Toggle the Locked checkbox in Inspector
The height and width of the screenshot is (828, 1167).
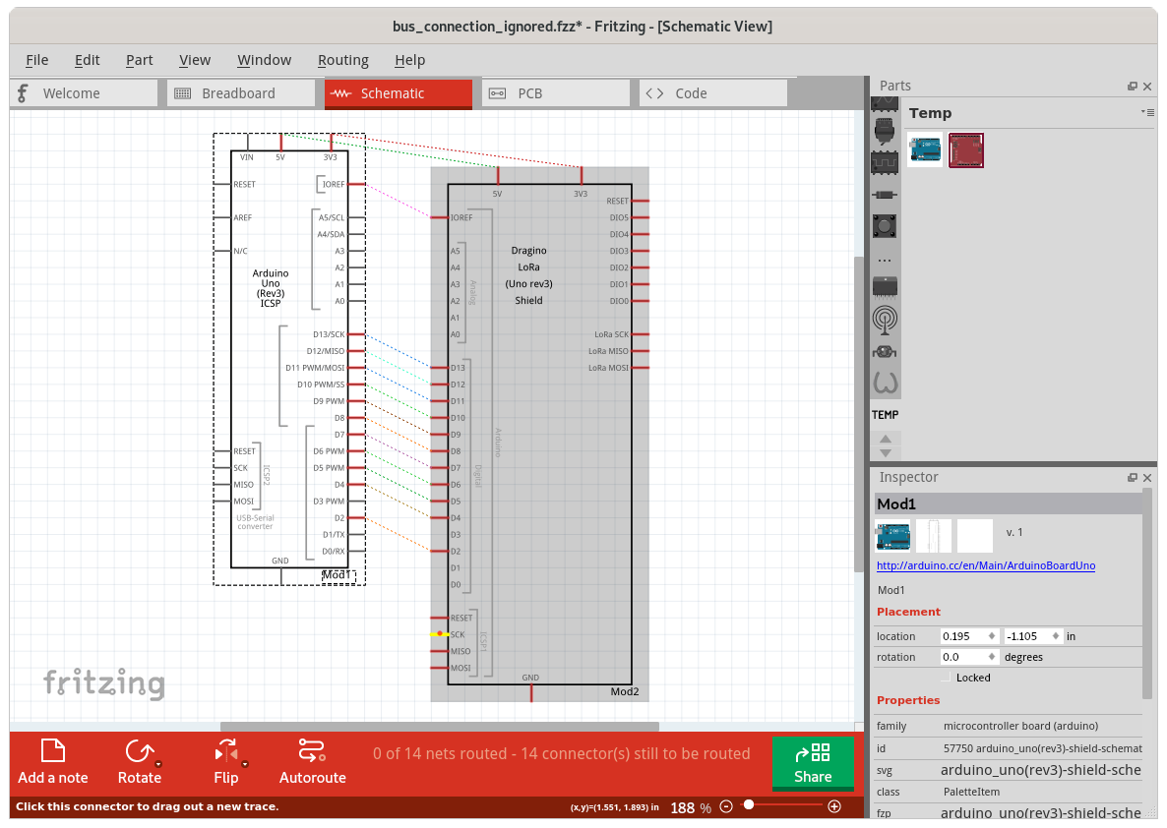point(947,678)
